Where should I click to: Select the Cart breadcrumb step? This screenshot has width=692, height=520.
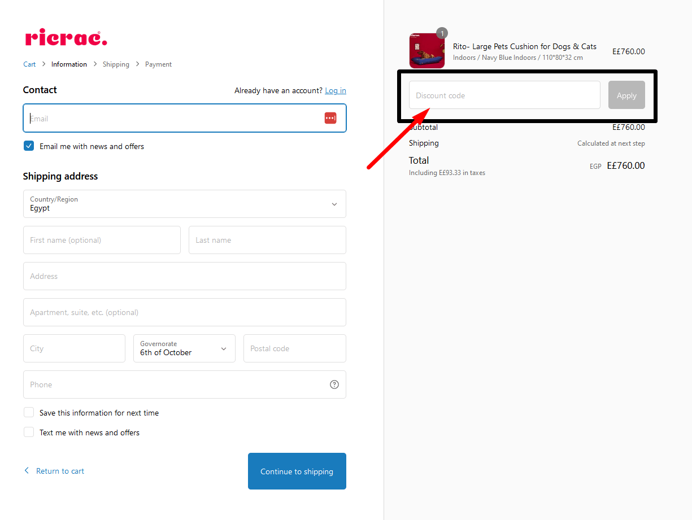click(29, 64)
